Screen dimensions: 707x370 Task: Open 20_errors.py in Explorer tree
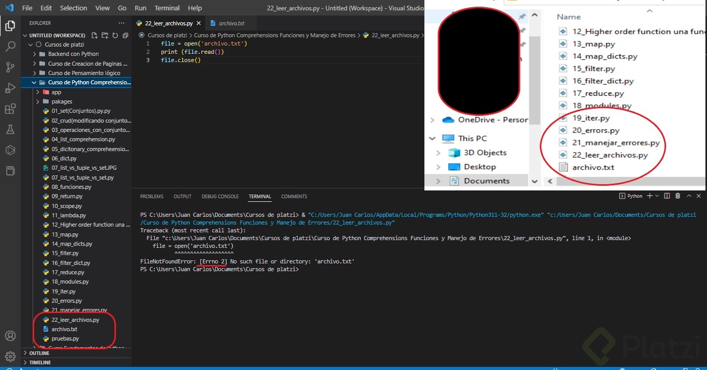67,301
